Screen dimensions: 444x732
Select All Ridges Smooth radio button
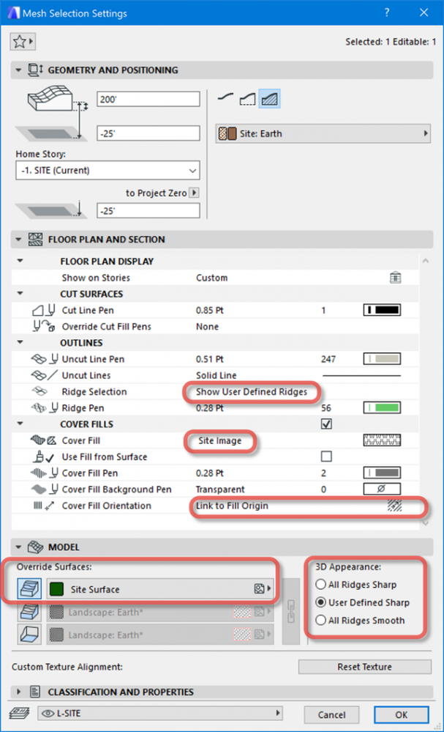320,620
